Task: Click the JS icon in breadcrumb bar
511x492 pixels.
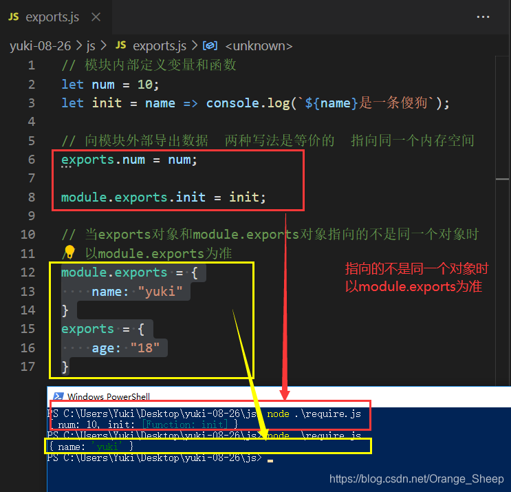Action: coord(120,45)
